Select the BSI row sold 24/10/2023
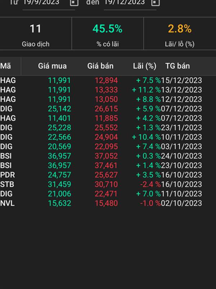Image resolution: width=216 pixels, height=289 pixels. tap(108, 156)
